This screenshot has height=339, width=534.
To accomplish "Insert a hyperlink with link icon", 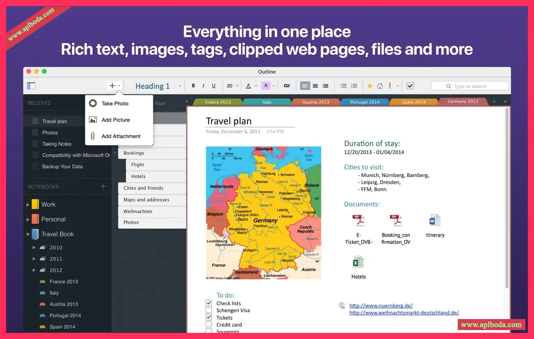I will click(287, 86).
